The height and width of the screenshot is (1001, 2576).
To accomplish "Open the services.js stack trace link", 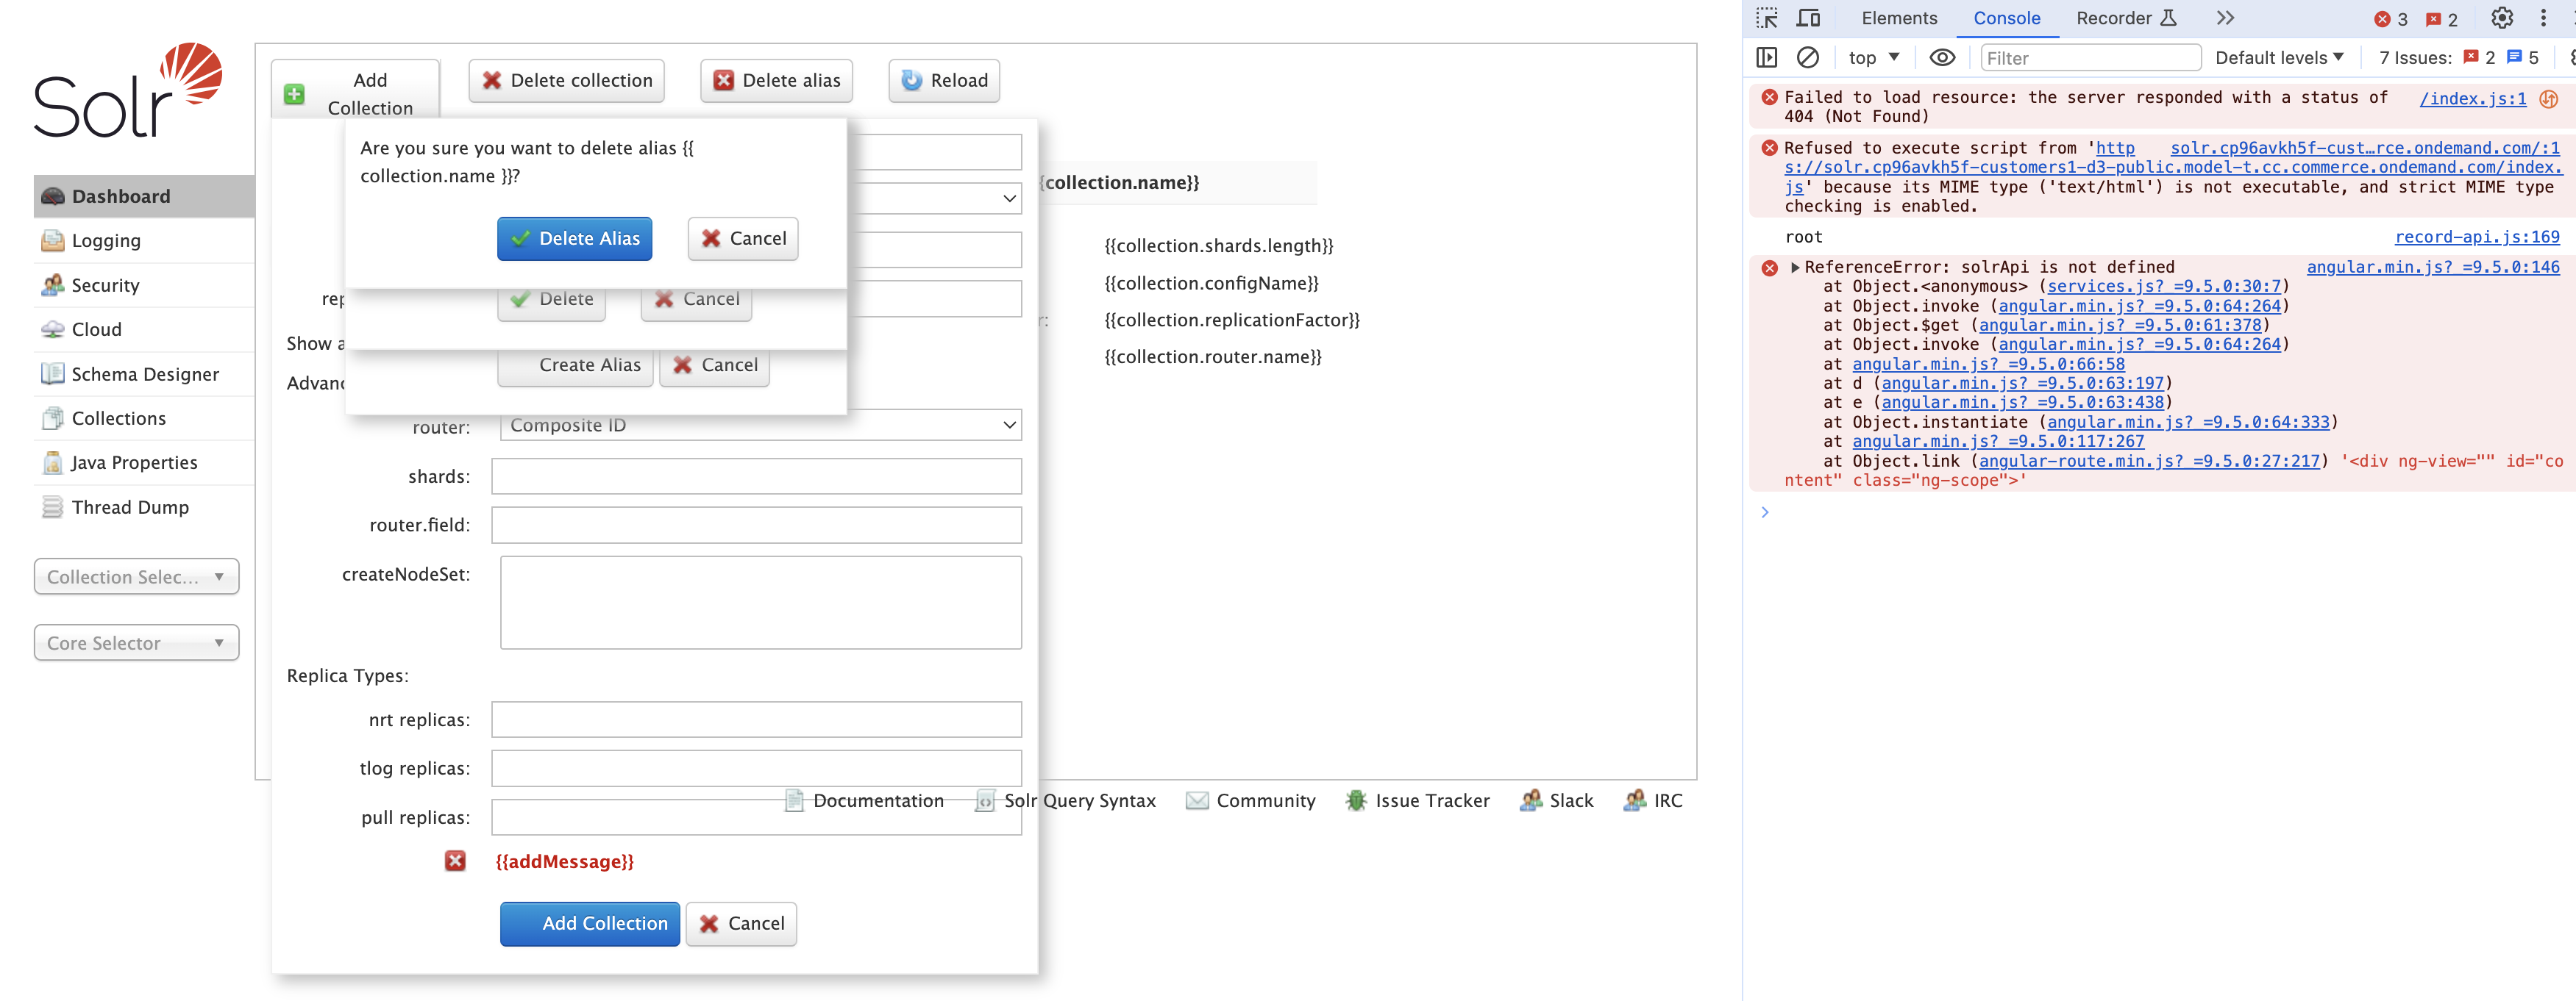I will click(x=2164, y=287).
